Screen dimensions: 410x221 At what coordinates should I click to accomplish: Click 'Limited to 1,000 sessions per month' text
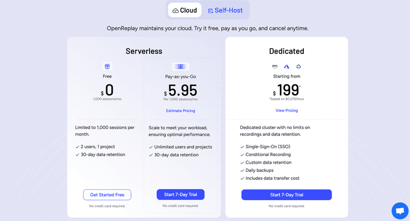point(105,131)
